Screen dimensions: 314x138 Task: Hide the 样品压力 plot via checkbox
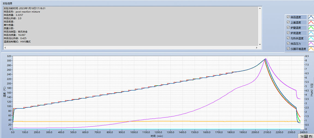click(288, 43)
